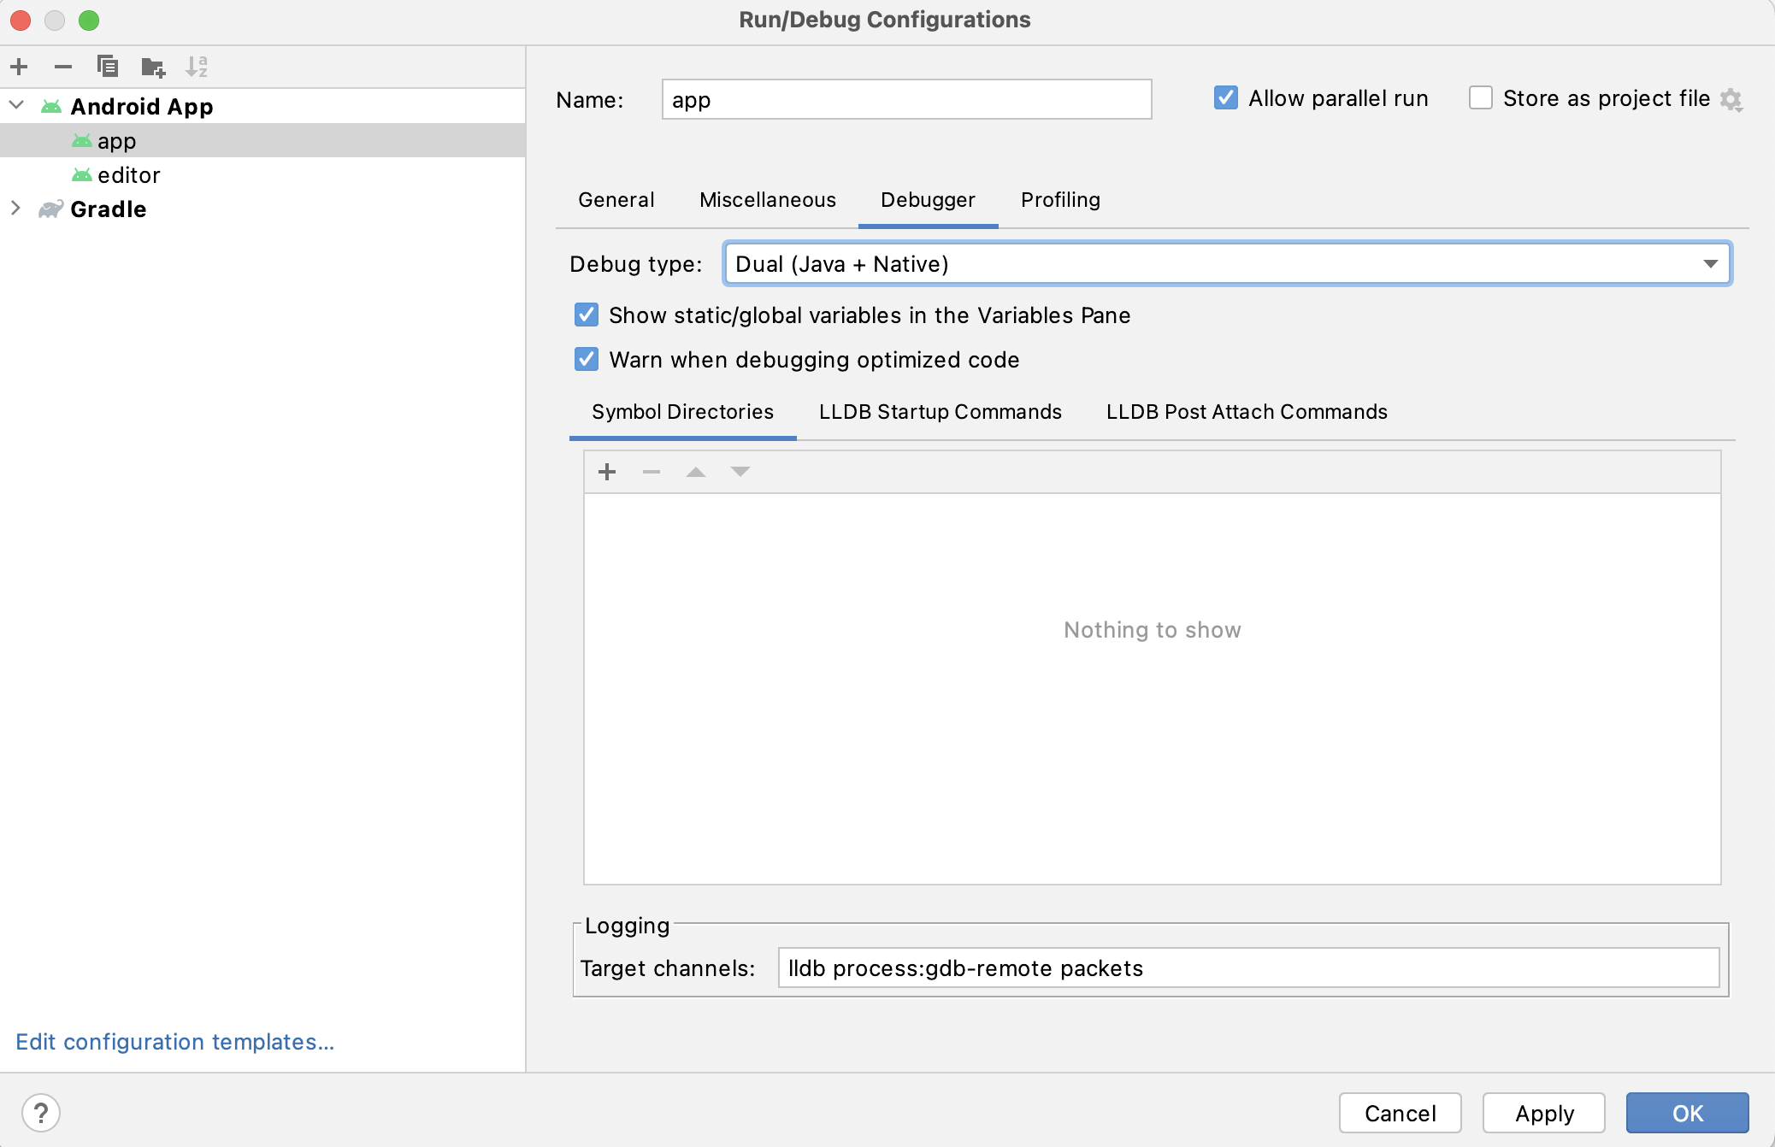Open settings gear beside Store as project file
1775x1147 pixels.
1732,98
